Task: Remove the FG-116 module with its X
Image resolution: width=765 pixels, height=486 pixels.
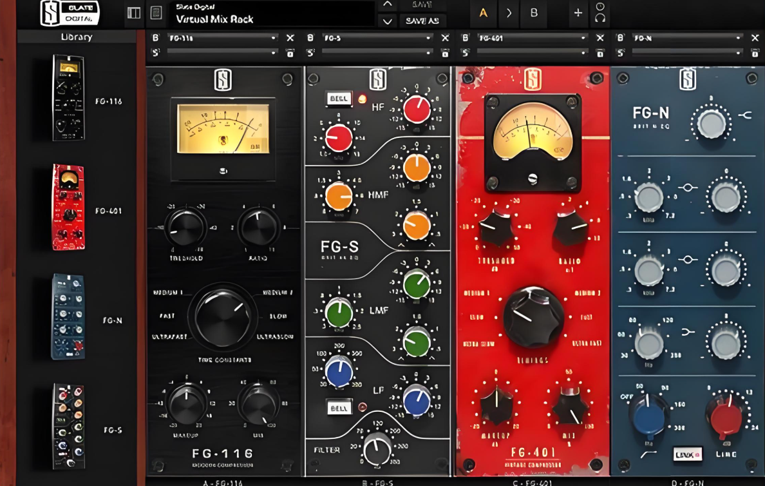Action: 290,38
